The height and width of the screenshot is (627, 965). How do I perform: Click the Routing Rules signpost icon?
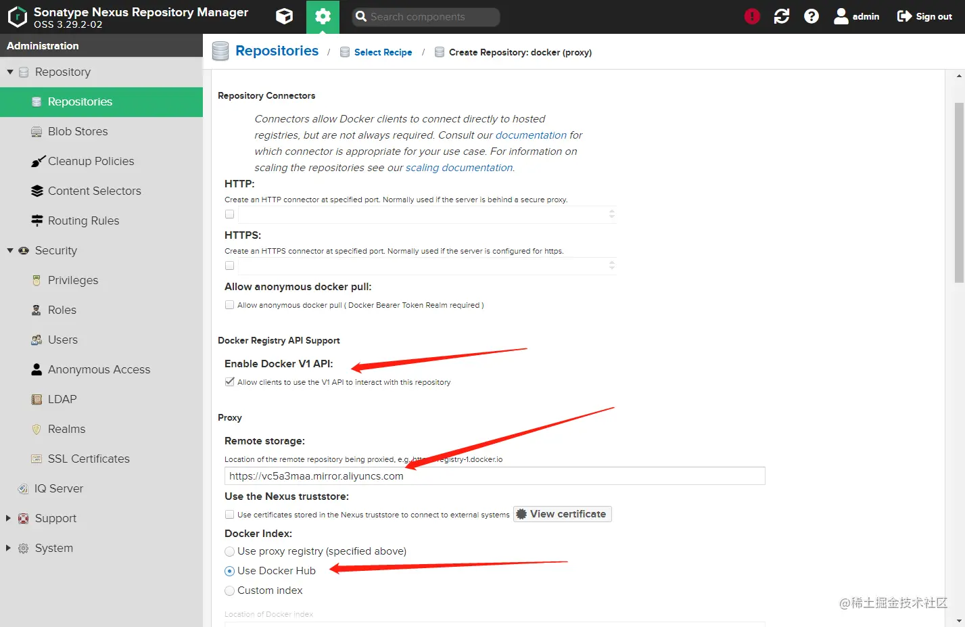click(x=37, y=220)
